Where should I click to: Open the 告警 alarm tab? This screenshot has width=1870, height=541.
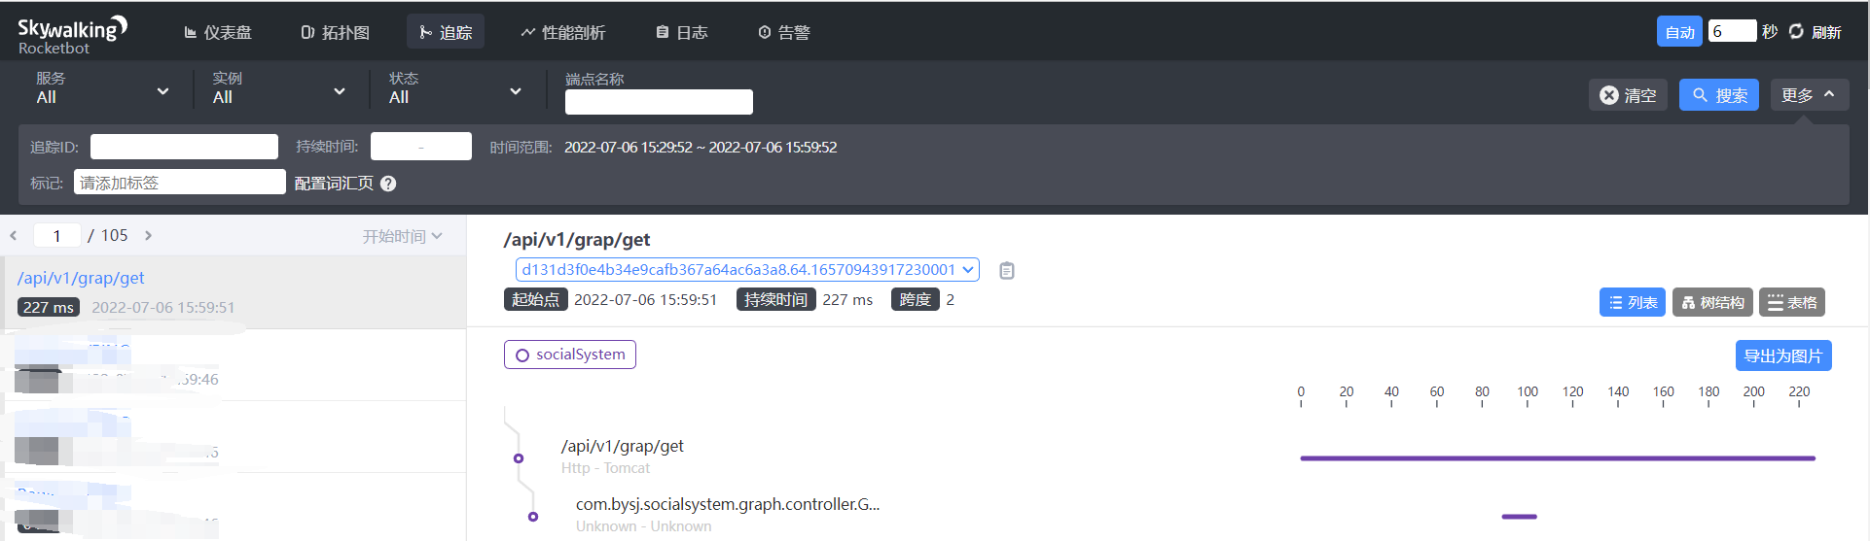point(783,32)
